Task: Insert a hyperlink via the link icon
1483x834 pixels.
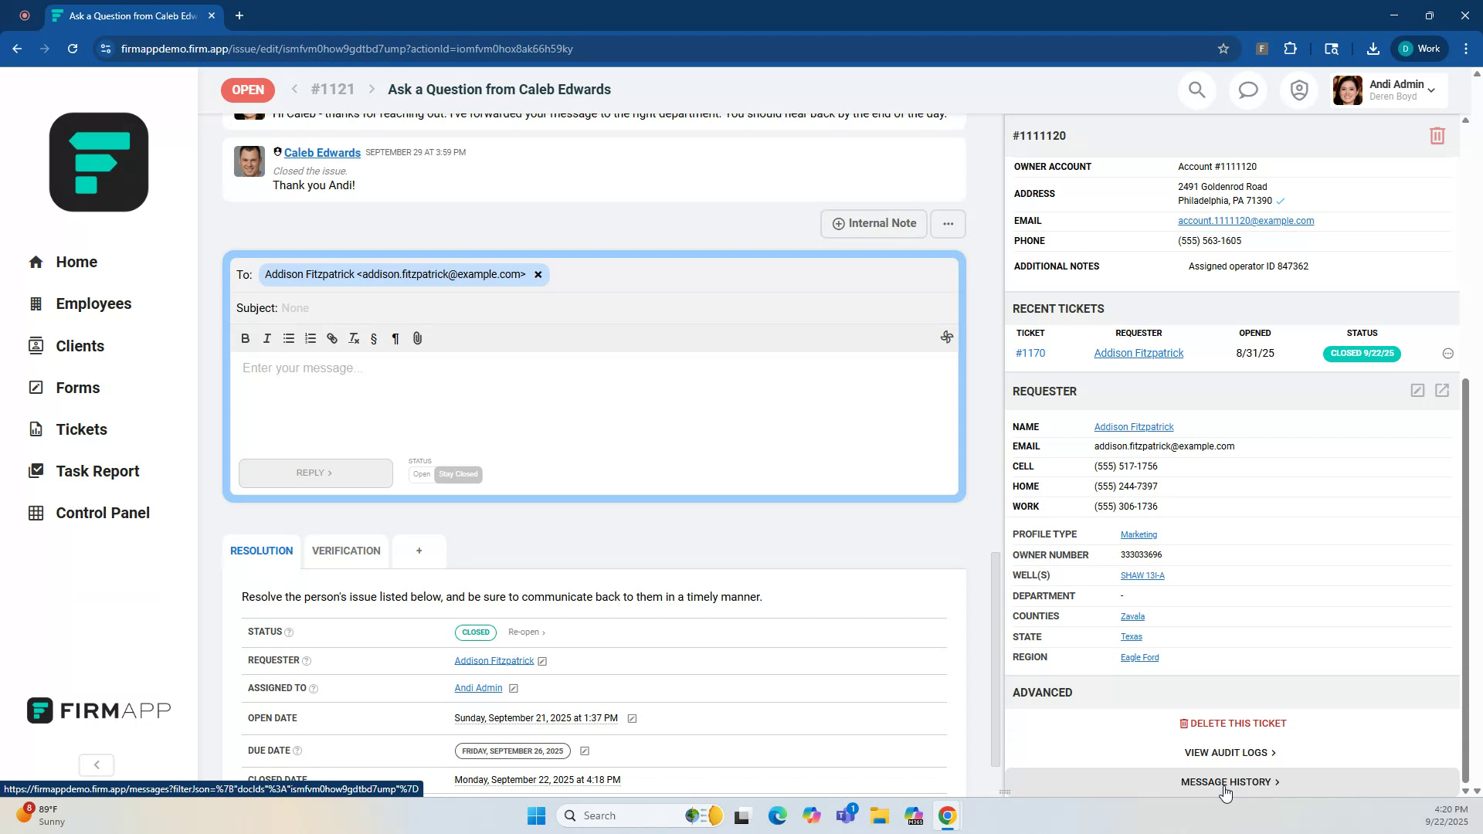Action: tap(332, 338)
